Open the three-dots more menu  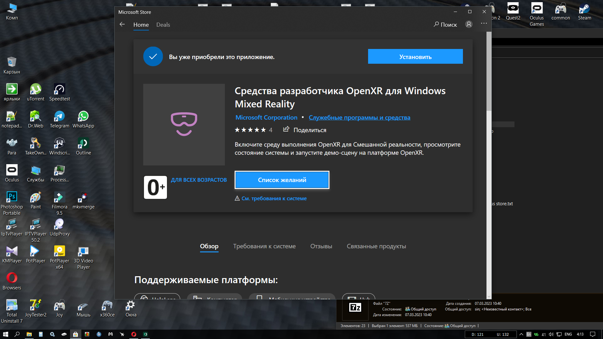pyautogui.click(x=484, y=24)
